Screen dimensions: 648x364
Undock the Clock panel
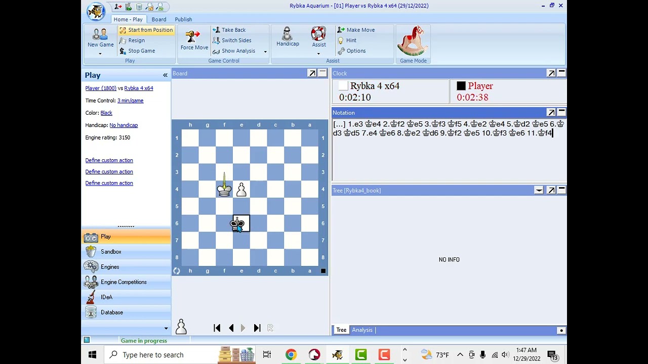click(x=551, y=73)
